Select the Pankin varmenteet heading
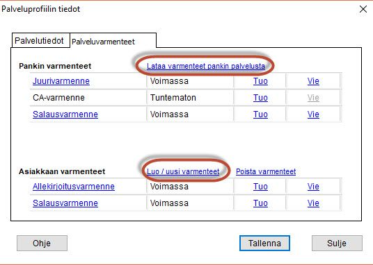Screen dimensions: 373x265 (55, 66)
